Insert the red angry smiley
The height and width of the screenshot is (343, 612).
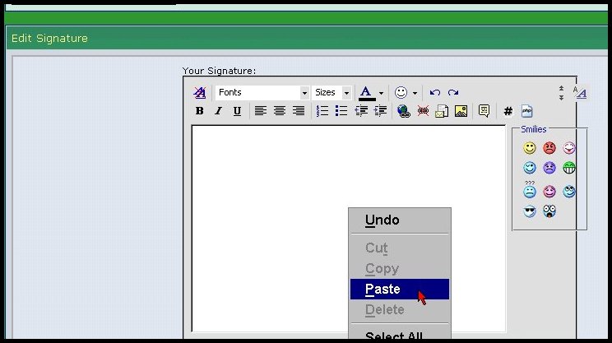click(x=549, y=148)
